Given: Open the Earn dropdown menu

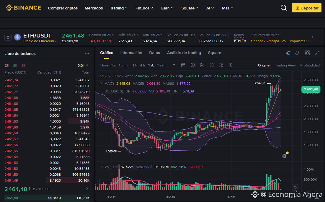Looking at the screenshot, I should point(167,8).
